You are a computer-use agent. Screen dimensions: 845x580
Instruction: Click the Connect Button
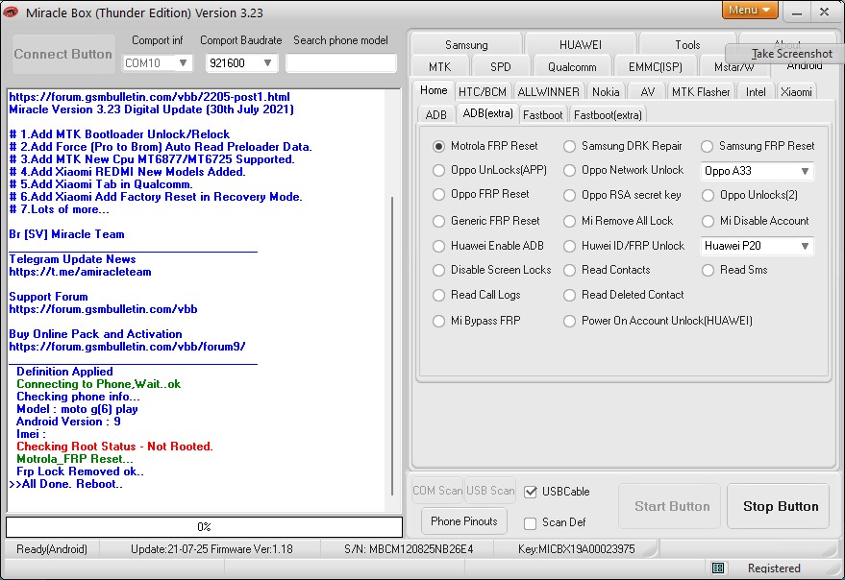coord(63,55)
